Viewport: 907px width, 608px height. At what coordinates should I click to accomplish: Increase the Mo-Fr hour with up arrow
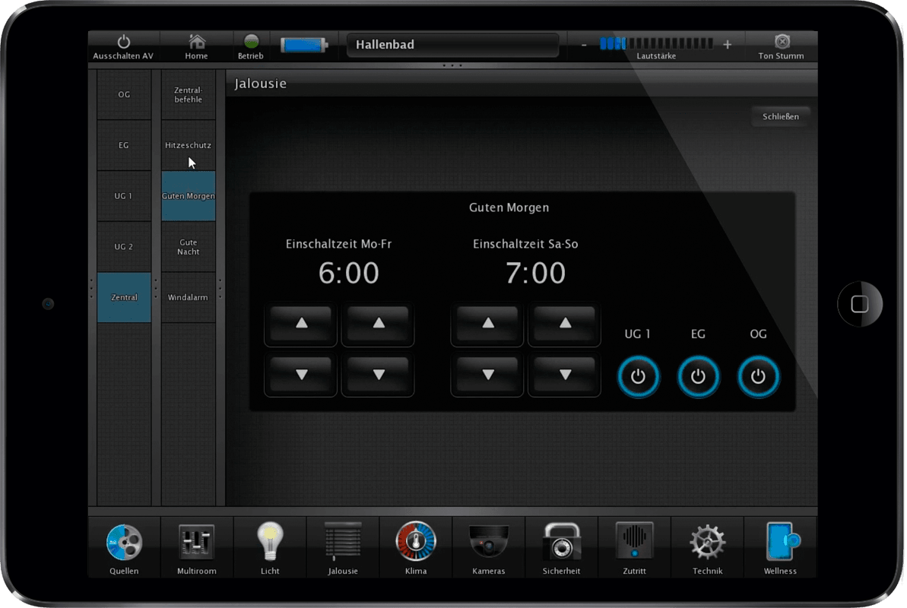(301, 324)
